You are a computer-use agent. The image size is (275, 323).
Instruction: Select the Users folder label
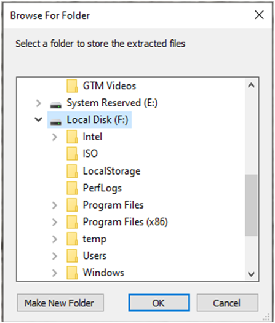pos(95,256)
